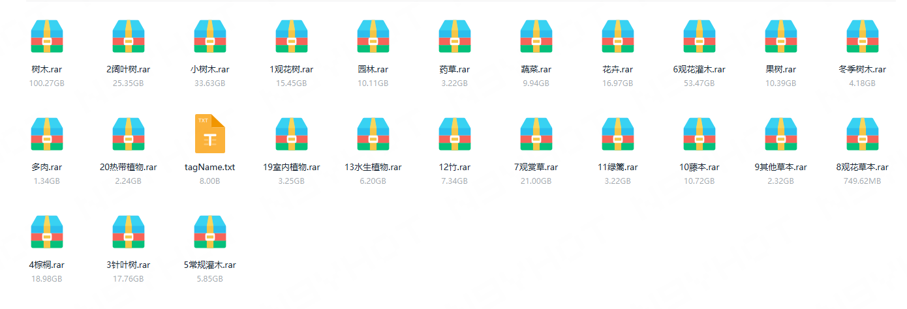Click the file name 9其他草本.rar

781,168
